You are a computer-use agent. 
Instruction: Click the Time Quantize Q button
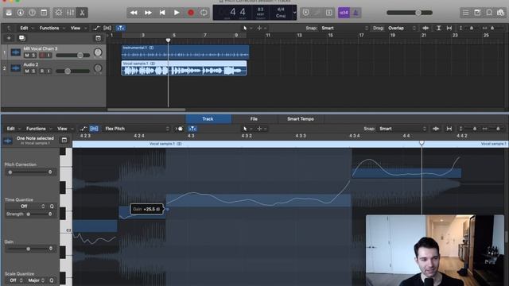coord(52,207)
